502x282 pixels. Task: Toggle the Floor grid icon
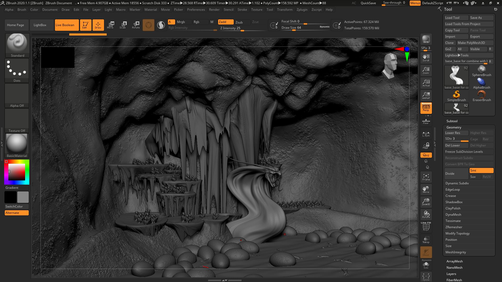point(426,121)
